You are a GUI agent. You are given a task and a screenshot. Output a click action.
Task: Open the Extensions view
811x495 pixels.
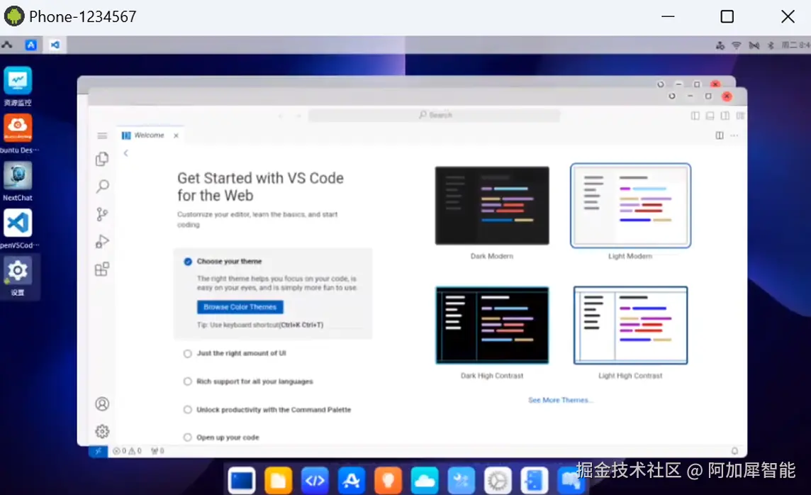point(102,269)
